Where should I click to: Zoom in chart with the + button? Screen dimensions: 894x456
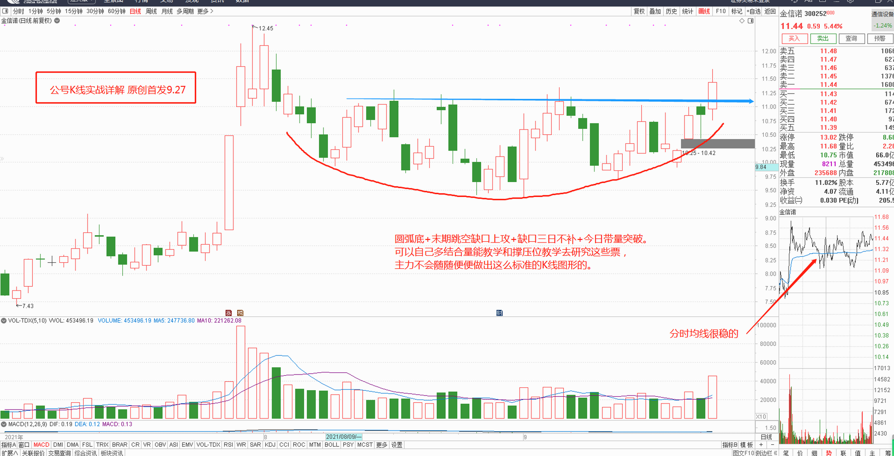click(x=761, y=445)
